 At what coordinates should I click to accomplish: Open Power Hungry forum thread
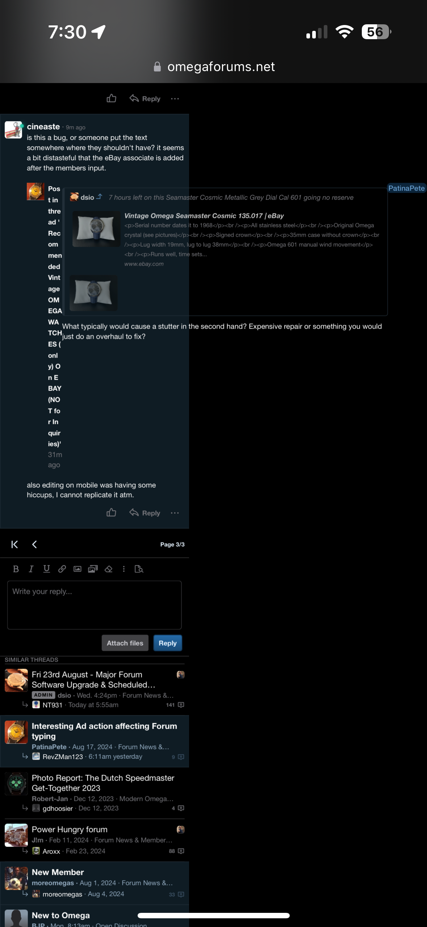pos(70,829)
